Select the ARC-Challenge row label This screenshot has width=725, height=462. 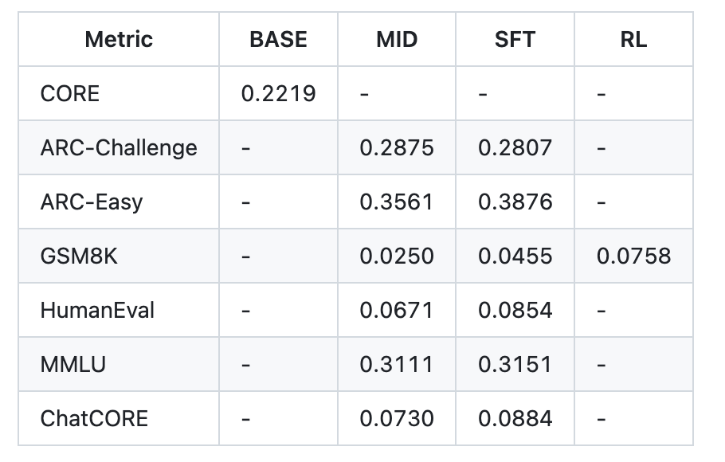pos(119,147)
